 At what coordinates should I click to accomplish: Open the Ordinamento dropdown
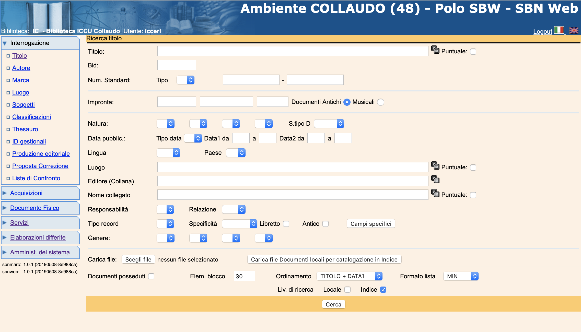349,276
